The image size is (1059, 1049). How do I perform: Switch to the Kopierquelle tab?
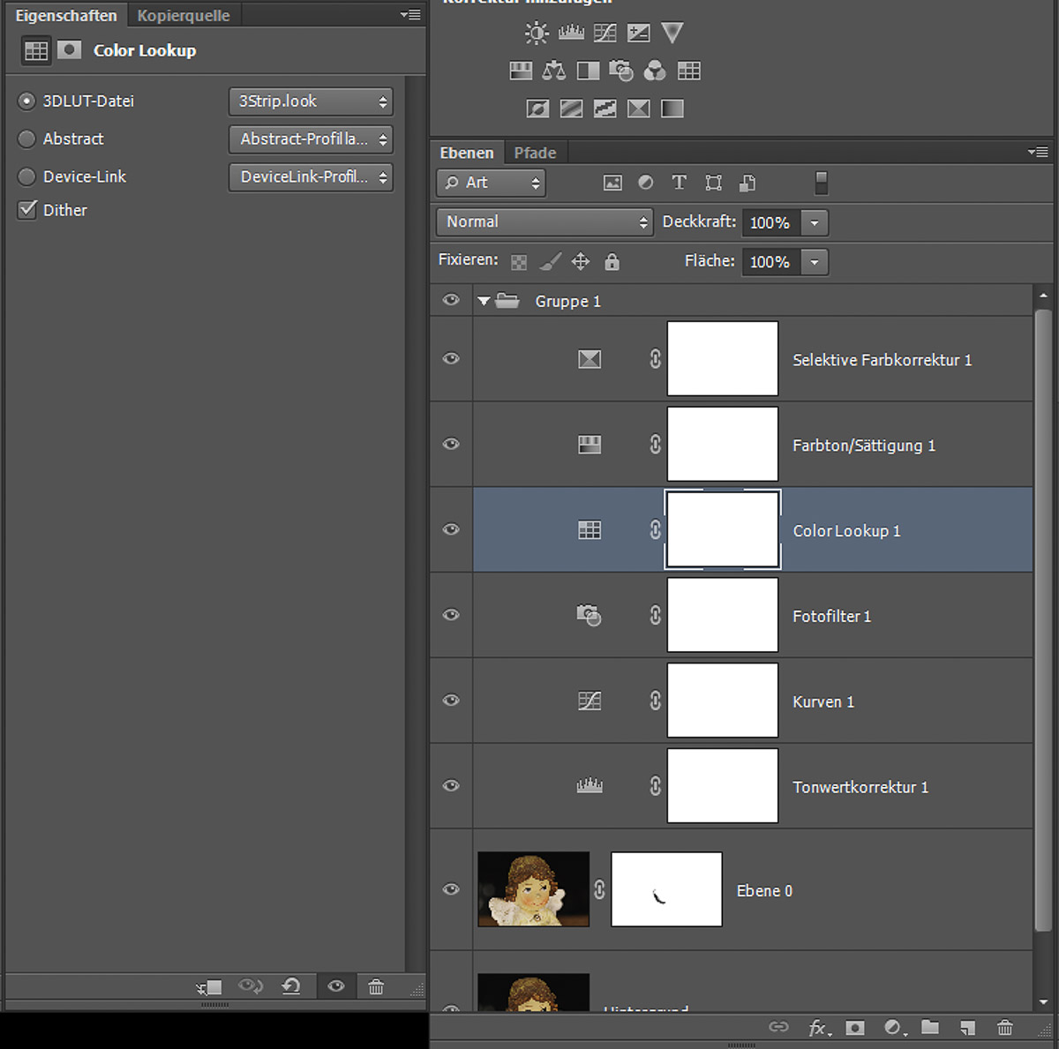(184, 16)
